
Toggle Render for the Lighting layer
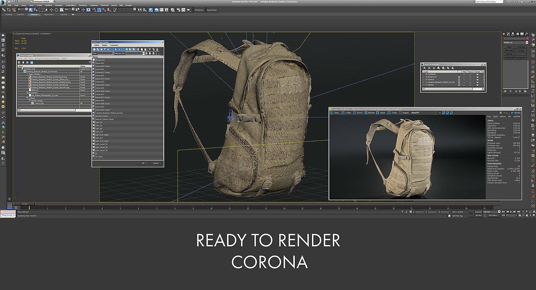[x=477, y=85]
